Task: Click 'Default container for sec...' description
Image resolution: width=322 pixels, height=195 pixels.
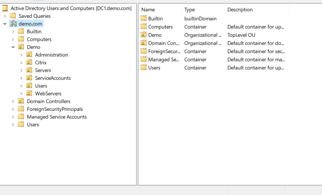Action: click(256, 51)
